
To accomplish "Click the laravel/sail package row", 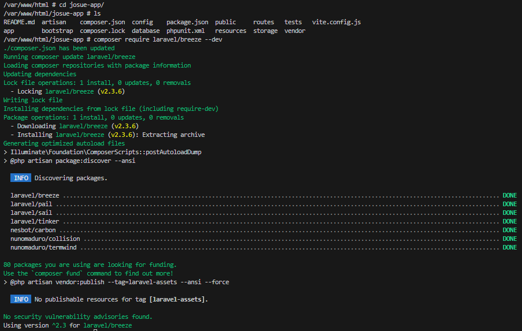I will click(264, 213).
